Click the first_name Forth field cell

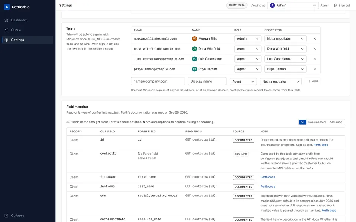(x=147, y=177)
